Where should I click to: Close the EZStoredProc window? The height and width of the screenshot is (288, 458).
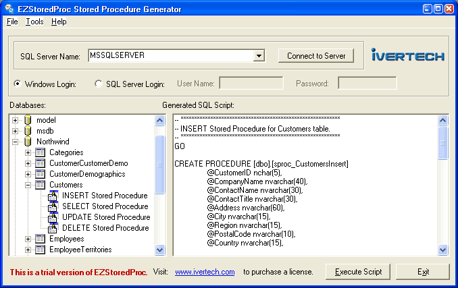click(449, 9)
